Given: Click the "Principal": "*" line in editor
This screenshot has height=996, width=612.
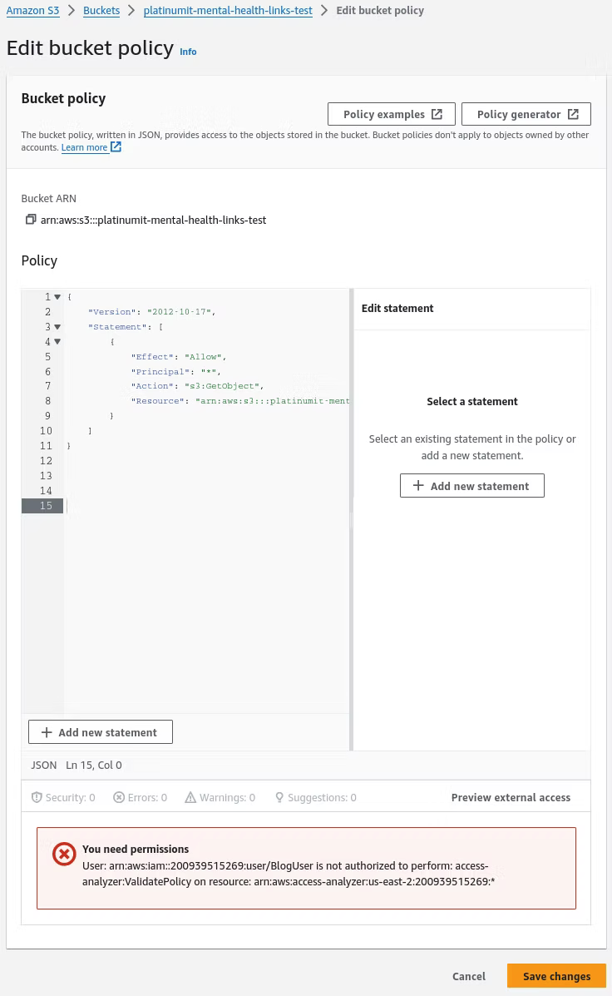Looking at the screenshot, I should coord(175,372).
